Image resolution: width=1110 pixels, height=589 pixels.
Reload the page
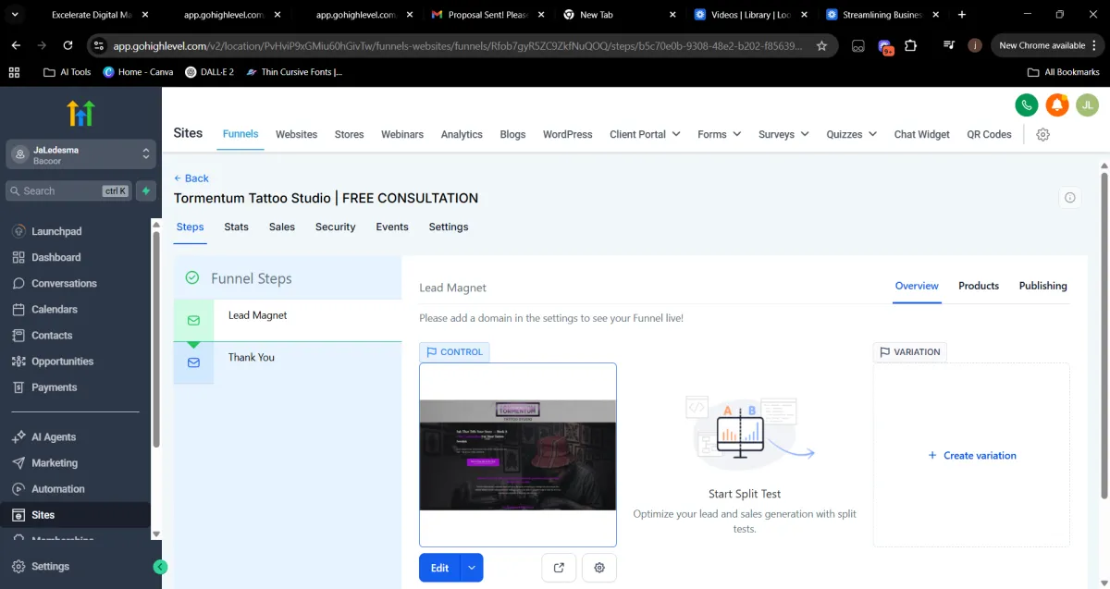click(x=68, y=45)
